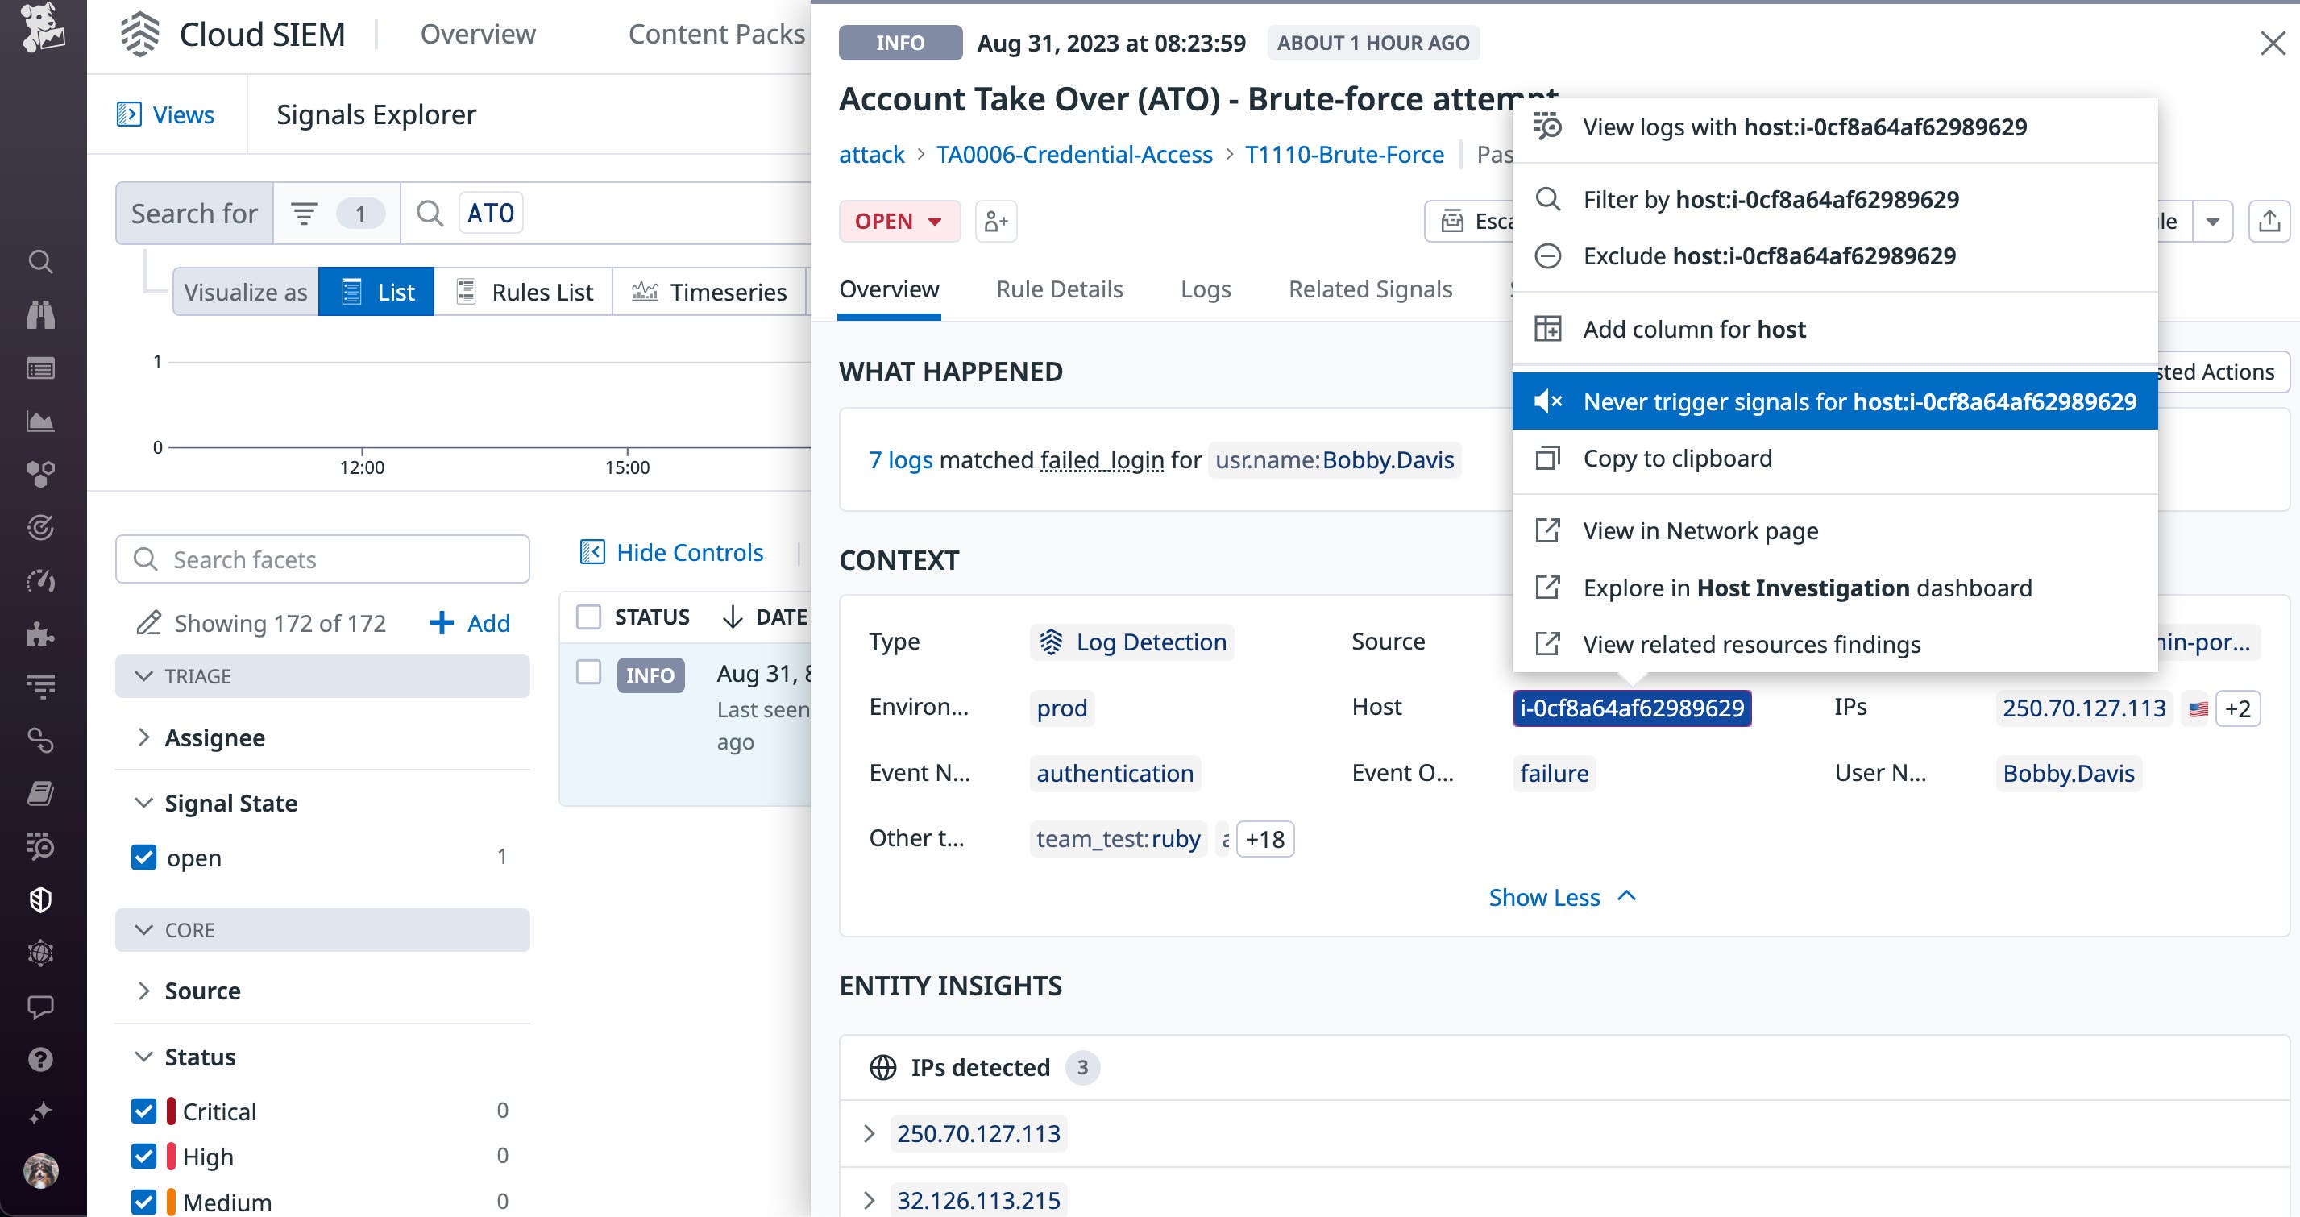2300x1217 pixels.
Task: Open Watchdog binoculars icon in sidebar
Action: [41, 315]
